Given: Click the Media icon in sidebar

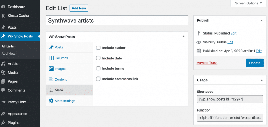Looking at the screenshot, I should (3, 73).
